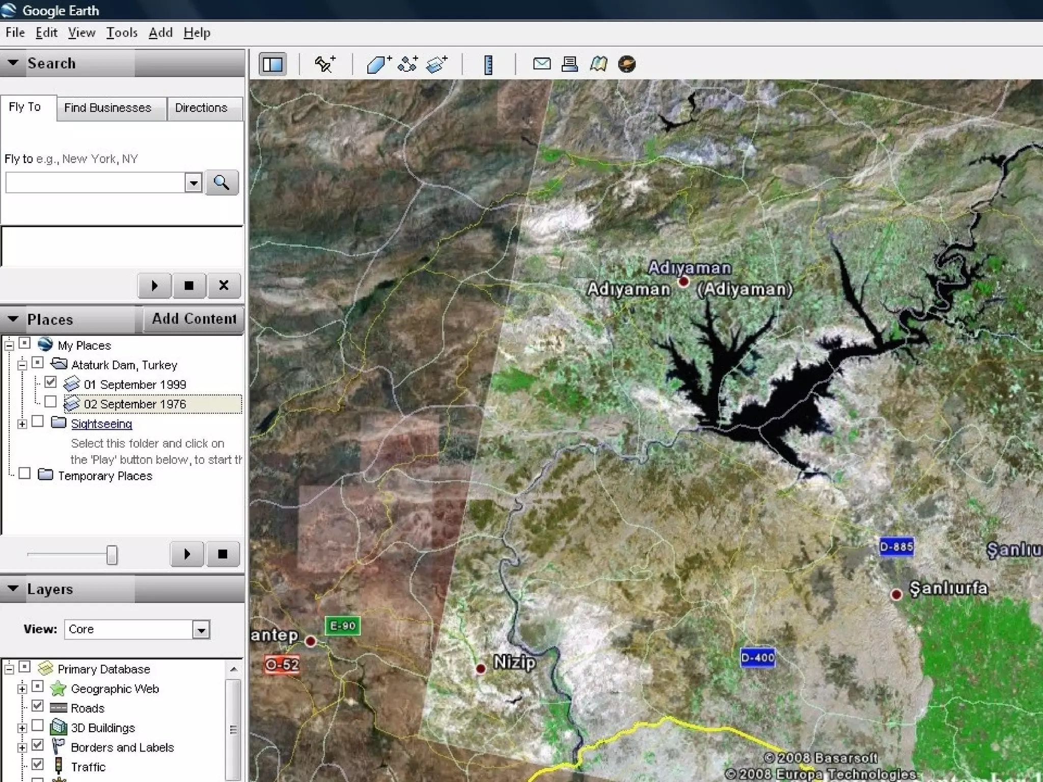Switch to the Directions tab
Image resolution: width=1043 pixels, height=782 pixels.
[x=201, y=108]
